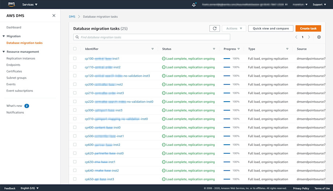This screenshot has height=191, width=333.
Task: Follow the DMS breadcrumb link
Action: pos(72,17)
